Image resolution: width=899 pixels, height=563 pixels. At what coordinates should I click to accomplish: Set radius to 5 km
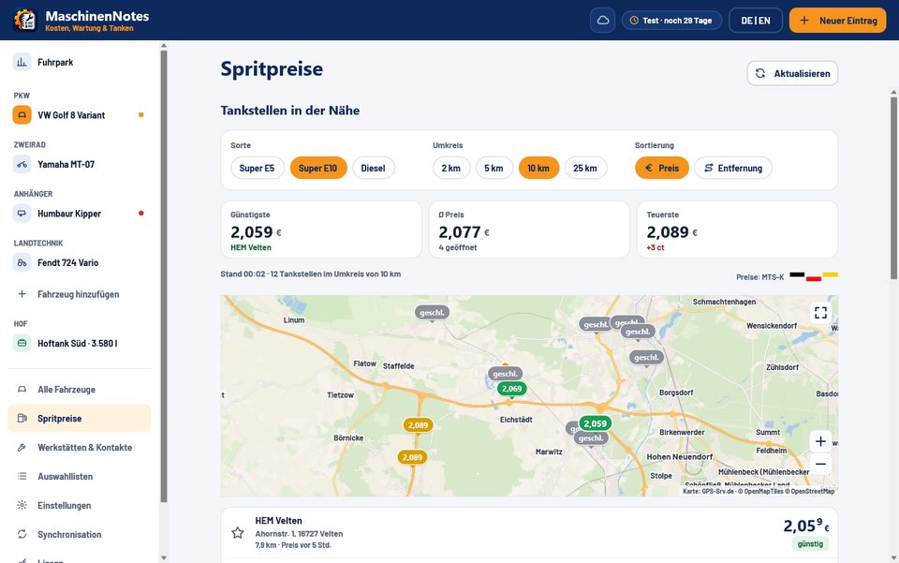pyautogui.click(x=494, y=168)
